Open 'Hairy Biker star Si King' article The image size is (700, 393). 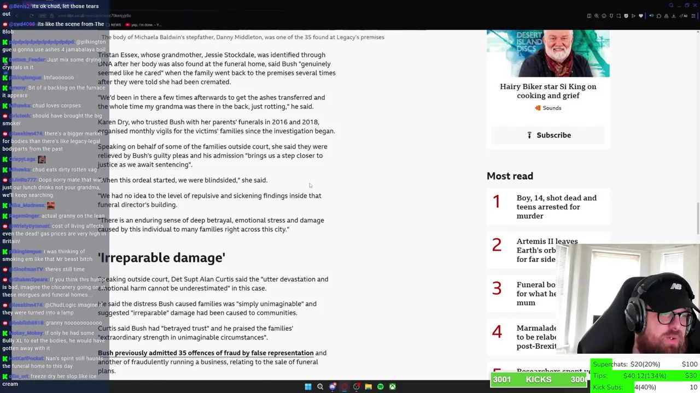(548, 91)
